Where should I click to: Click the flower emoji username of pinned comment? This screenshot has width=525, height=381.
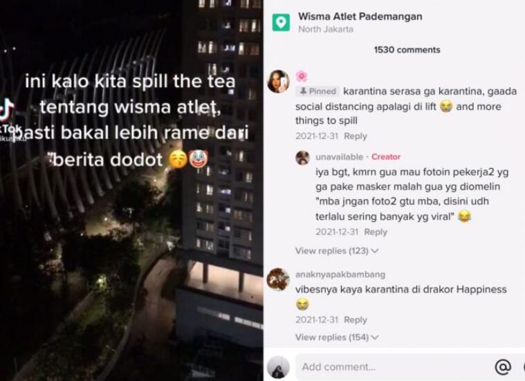tap(302, 76)
